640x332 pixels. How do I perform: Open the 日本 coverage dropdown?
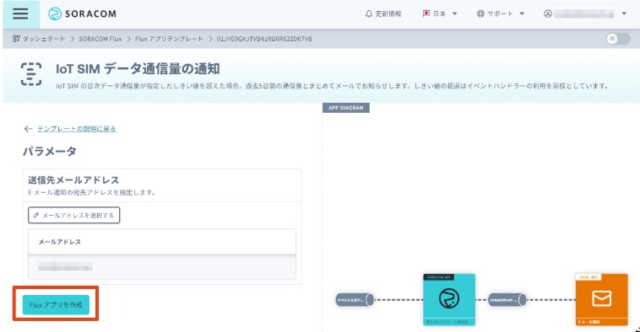tap(440, 13)
